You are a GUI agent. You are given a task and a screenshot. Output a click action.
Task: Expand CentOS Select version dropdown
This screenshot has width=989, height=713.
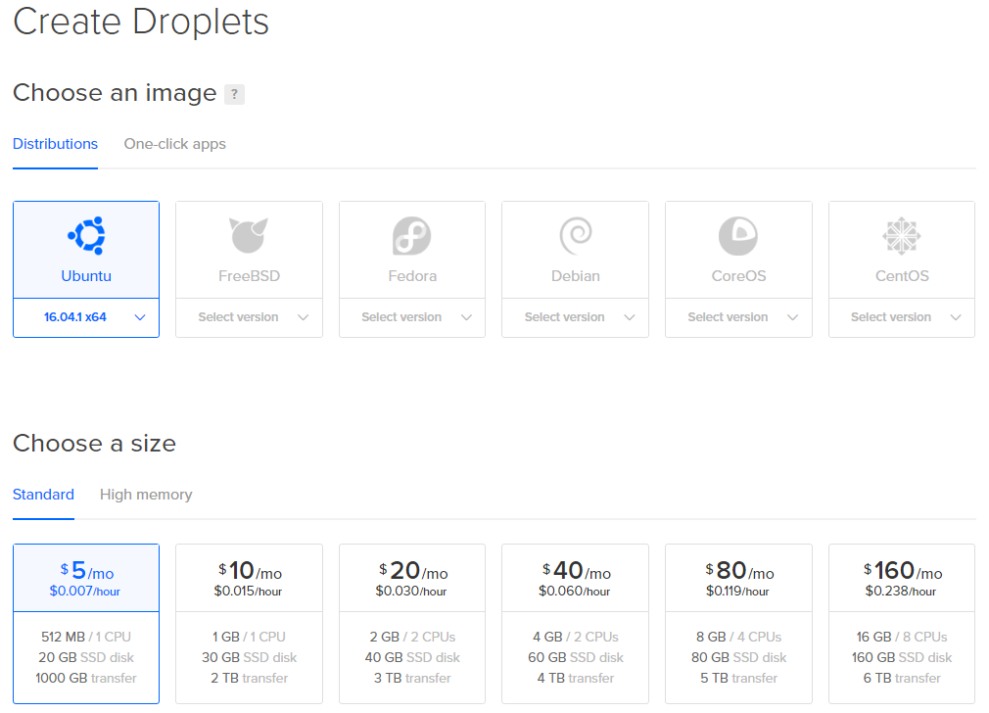(x=901, y=317)
